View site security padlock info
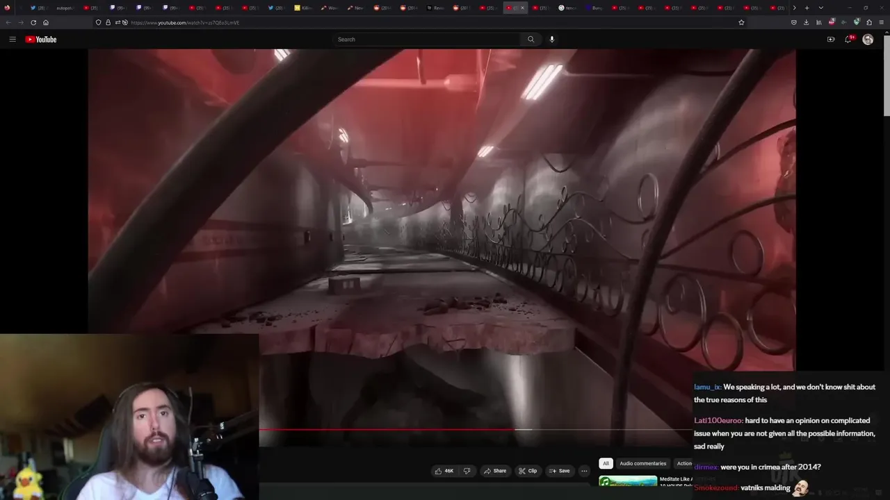 108,22
